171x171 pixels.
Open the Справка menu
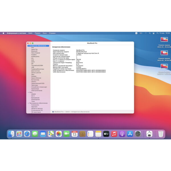[52, 33]
